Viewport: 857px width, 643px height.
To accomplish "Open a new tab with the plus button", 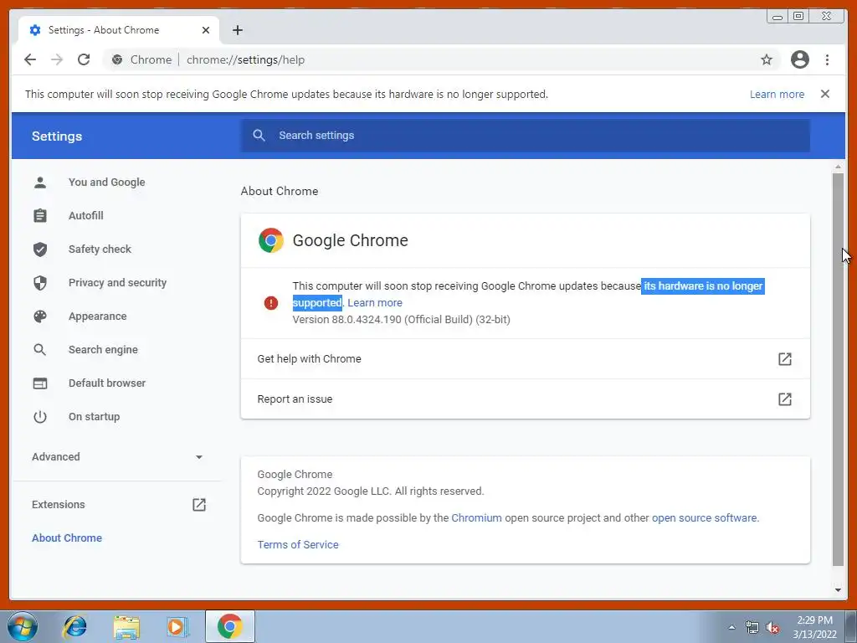I will (x=237, y=30).
